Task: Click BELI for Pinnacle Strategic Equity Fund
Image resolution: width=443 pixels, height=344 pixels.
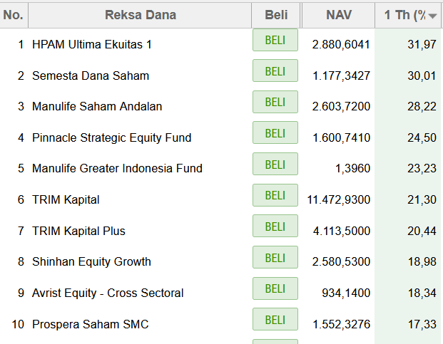Action: [275, 132]
